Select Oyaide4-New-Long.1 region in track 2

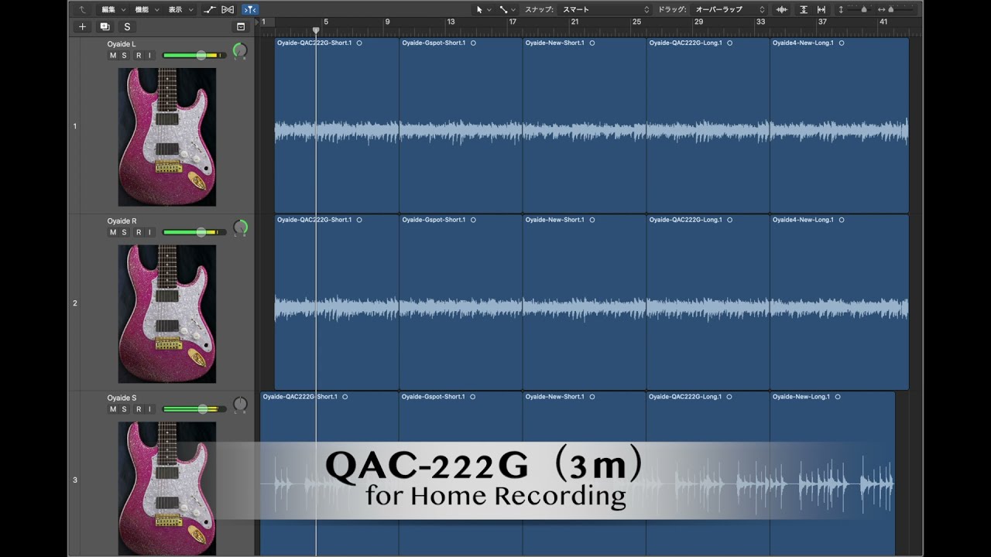pos(839,302)
